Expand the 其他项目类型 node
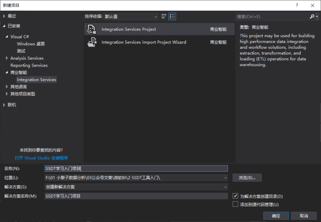This screenshot has width=321, height=222. 7,94
